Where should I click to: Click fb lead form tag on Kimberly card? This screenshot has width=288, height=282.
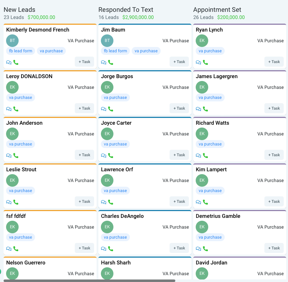click(x=21, y=51)
